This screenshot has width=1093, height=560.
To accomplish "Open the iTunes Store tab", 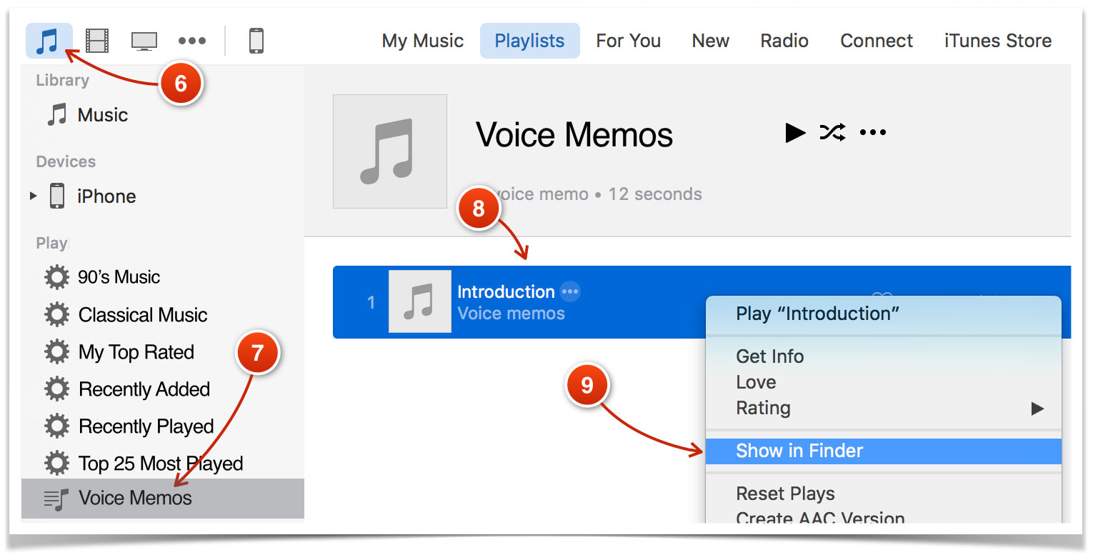I will click(998, 41).
